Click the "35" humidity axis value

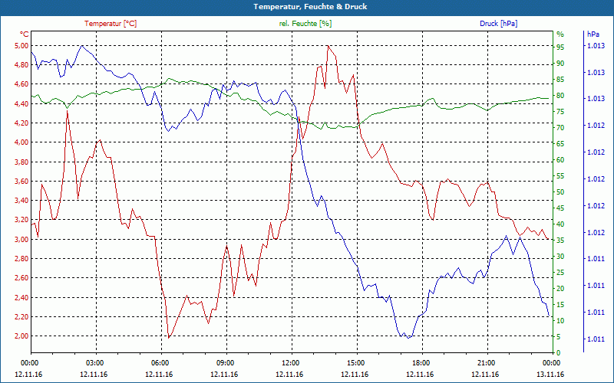[560, 241]
